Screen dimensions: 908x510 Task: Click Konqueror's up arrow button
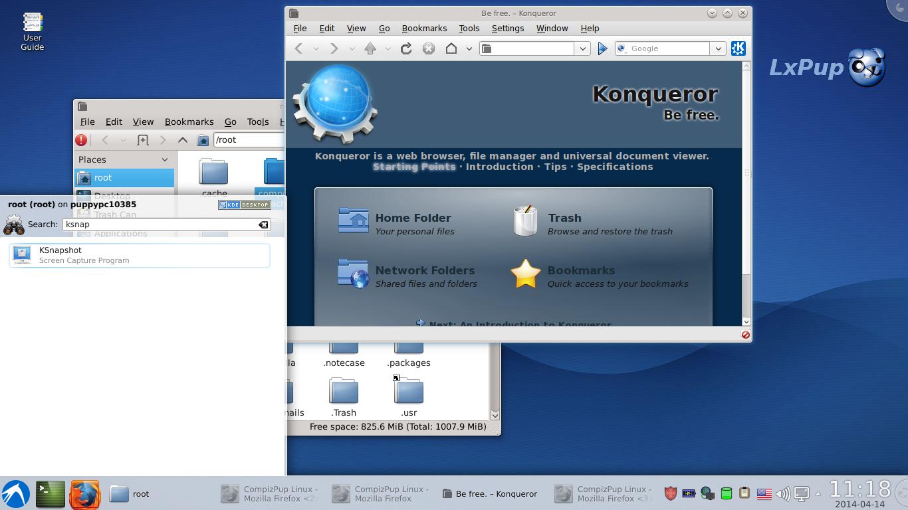pos(370,48)
